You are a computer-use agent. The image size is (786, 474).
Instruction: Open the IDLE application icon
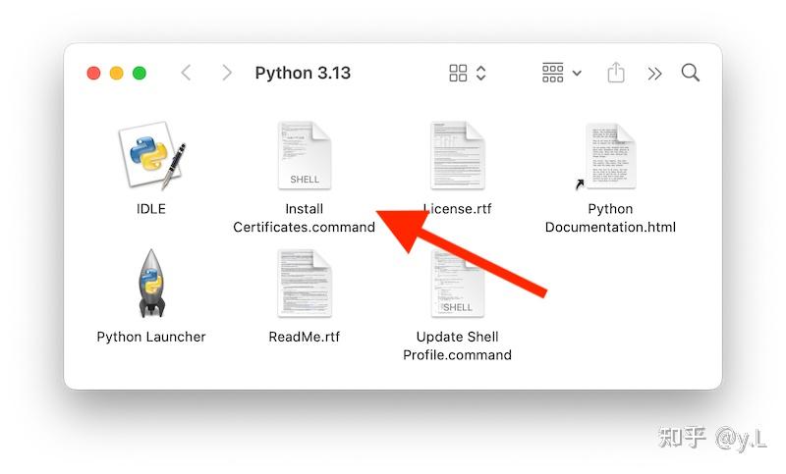tap(152, 156)
